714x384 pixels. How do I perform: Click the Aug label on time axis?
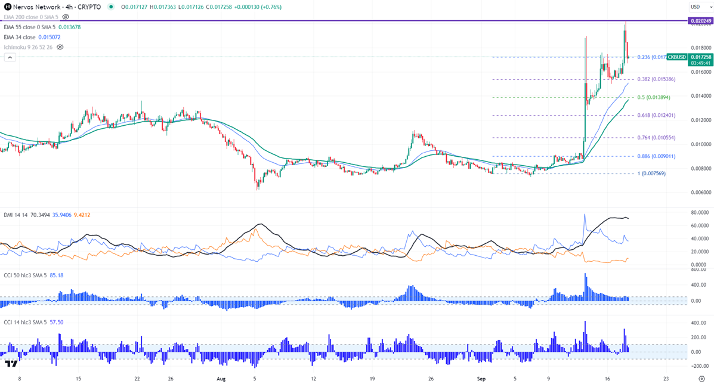click(221, 379)
